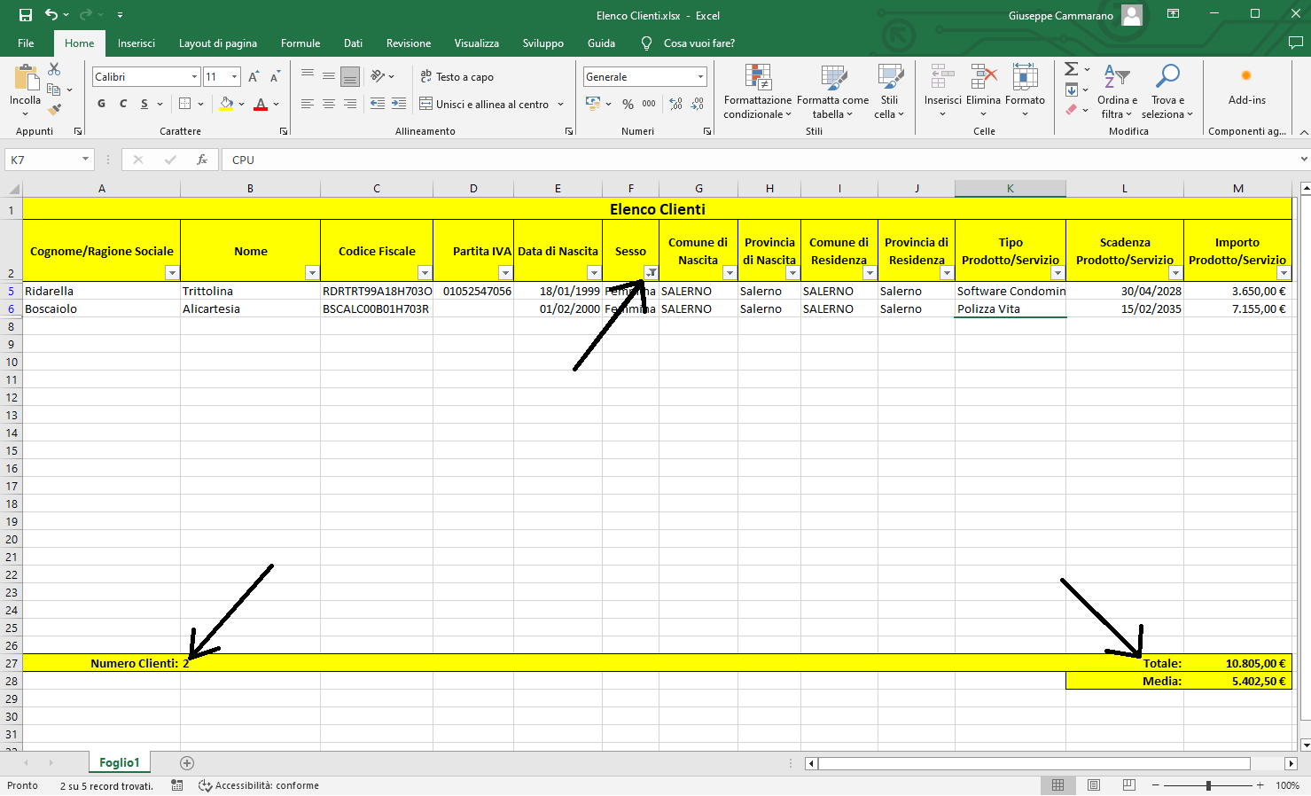The width and height of the screenshot is (1311, 796).
Task: Click the Text orientation icon
Action: (378, 76)
